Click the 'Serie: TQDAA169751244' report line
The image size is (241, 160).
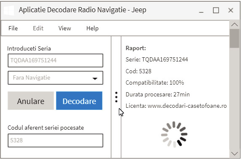(x=157, y=59)
